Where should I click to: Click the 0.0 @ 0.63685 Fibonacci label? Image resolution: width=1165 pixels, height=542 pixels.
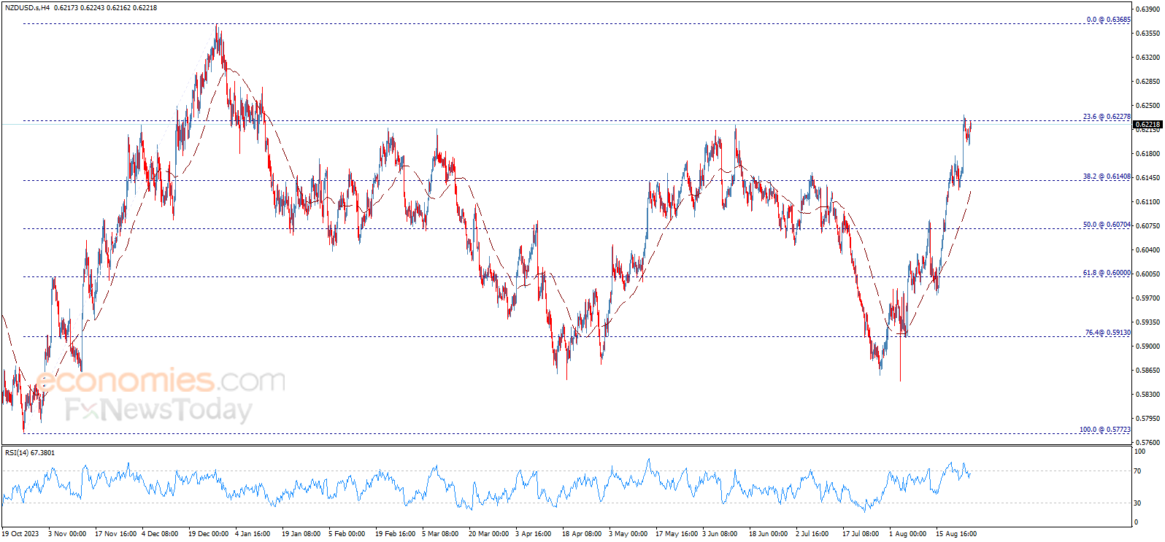1108,20
